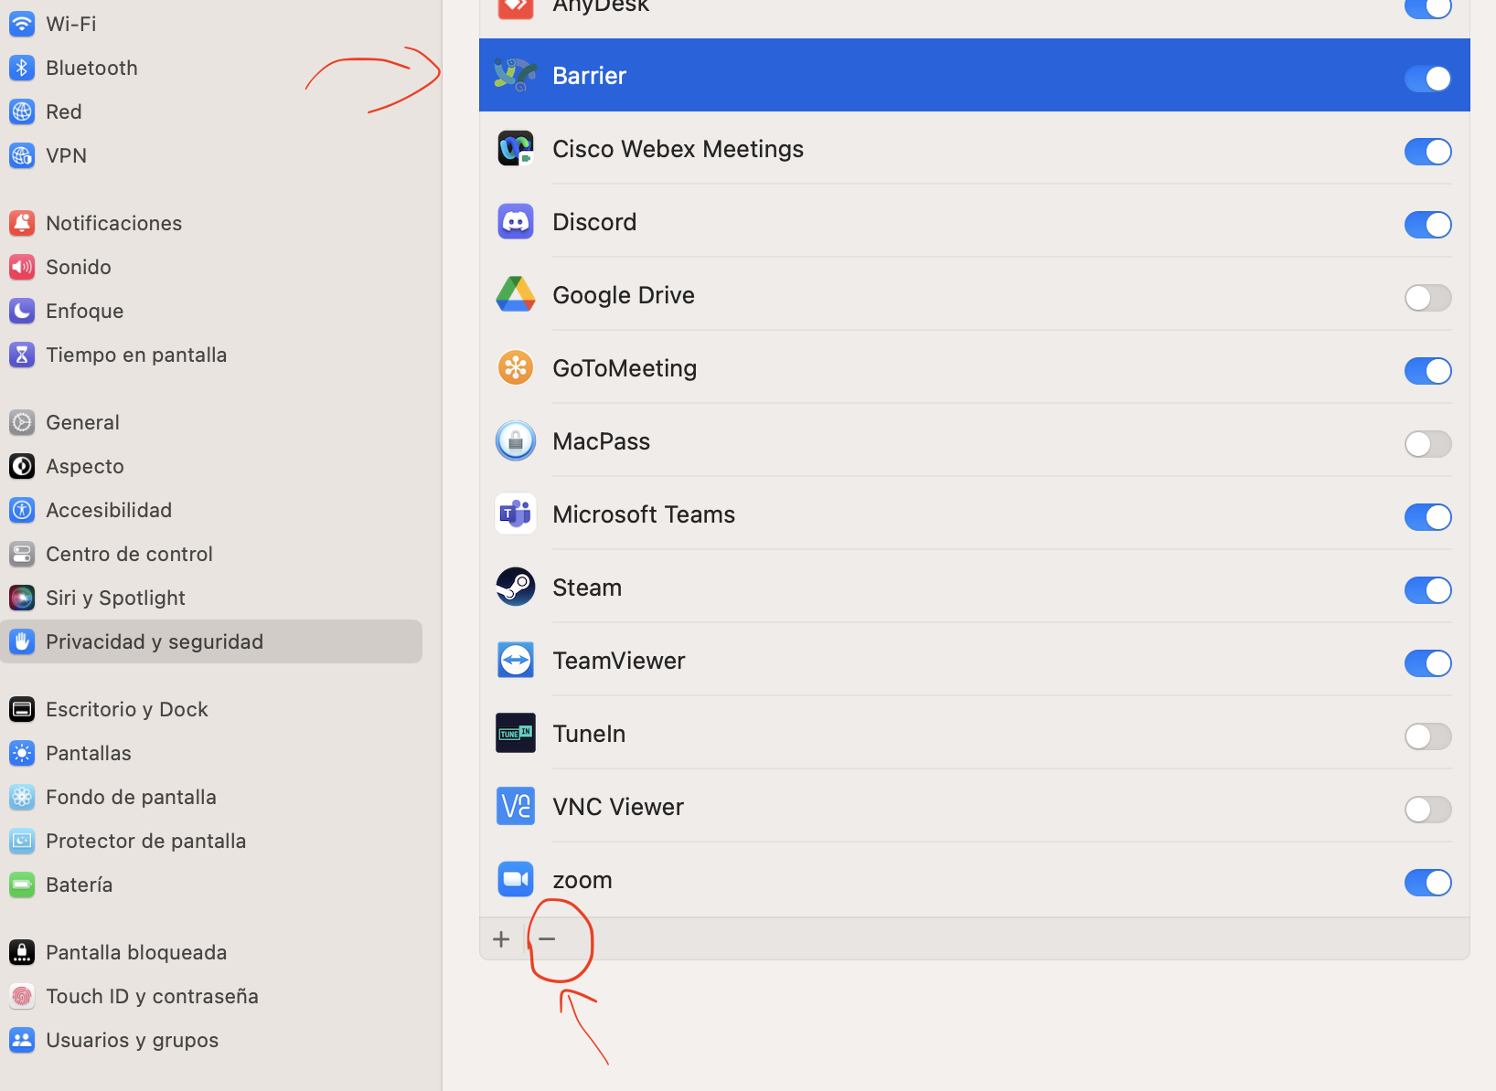The image size is (1496, 1091).
Task: Click the minus button to remove app
Action: coord(547,939)
